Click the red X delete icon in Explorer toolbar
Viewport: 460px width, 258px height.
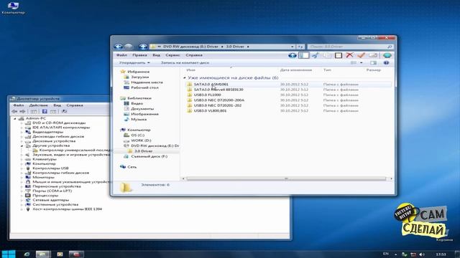coord(349,55)
